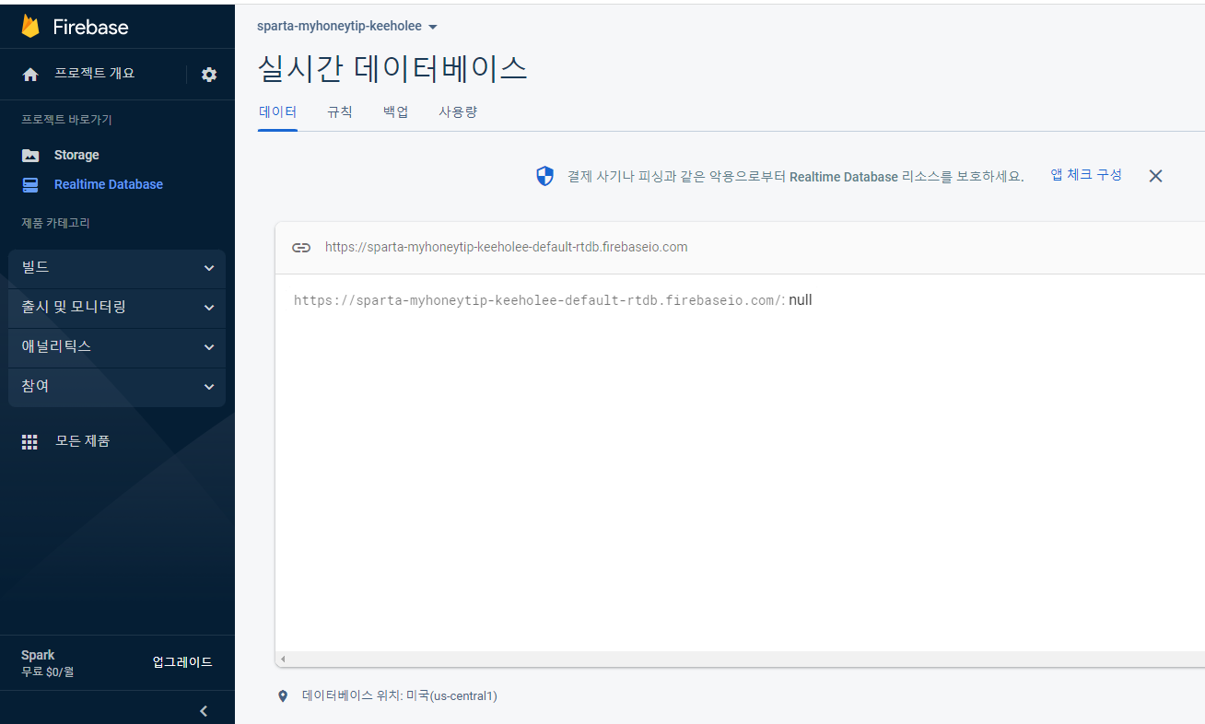The image size is (1205, 724).
Task: Open project overview home icon
Action: [x=30, y=75]
